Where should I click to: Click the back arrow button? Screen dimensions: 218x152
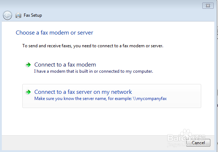click(x=7, y=15)
